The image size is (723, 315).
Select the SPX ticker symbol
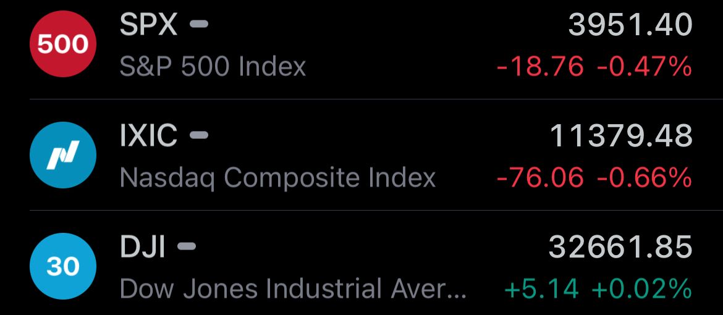click(148, 24)
